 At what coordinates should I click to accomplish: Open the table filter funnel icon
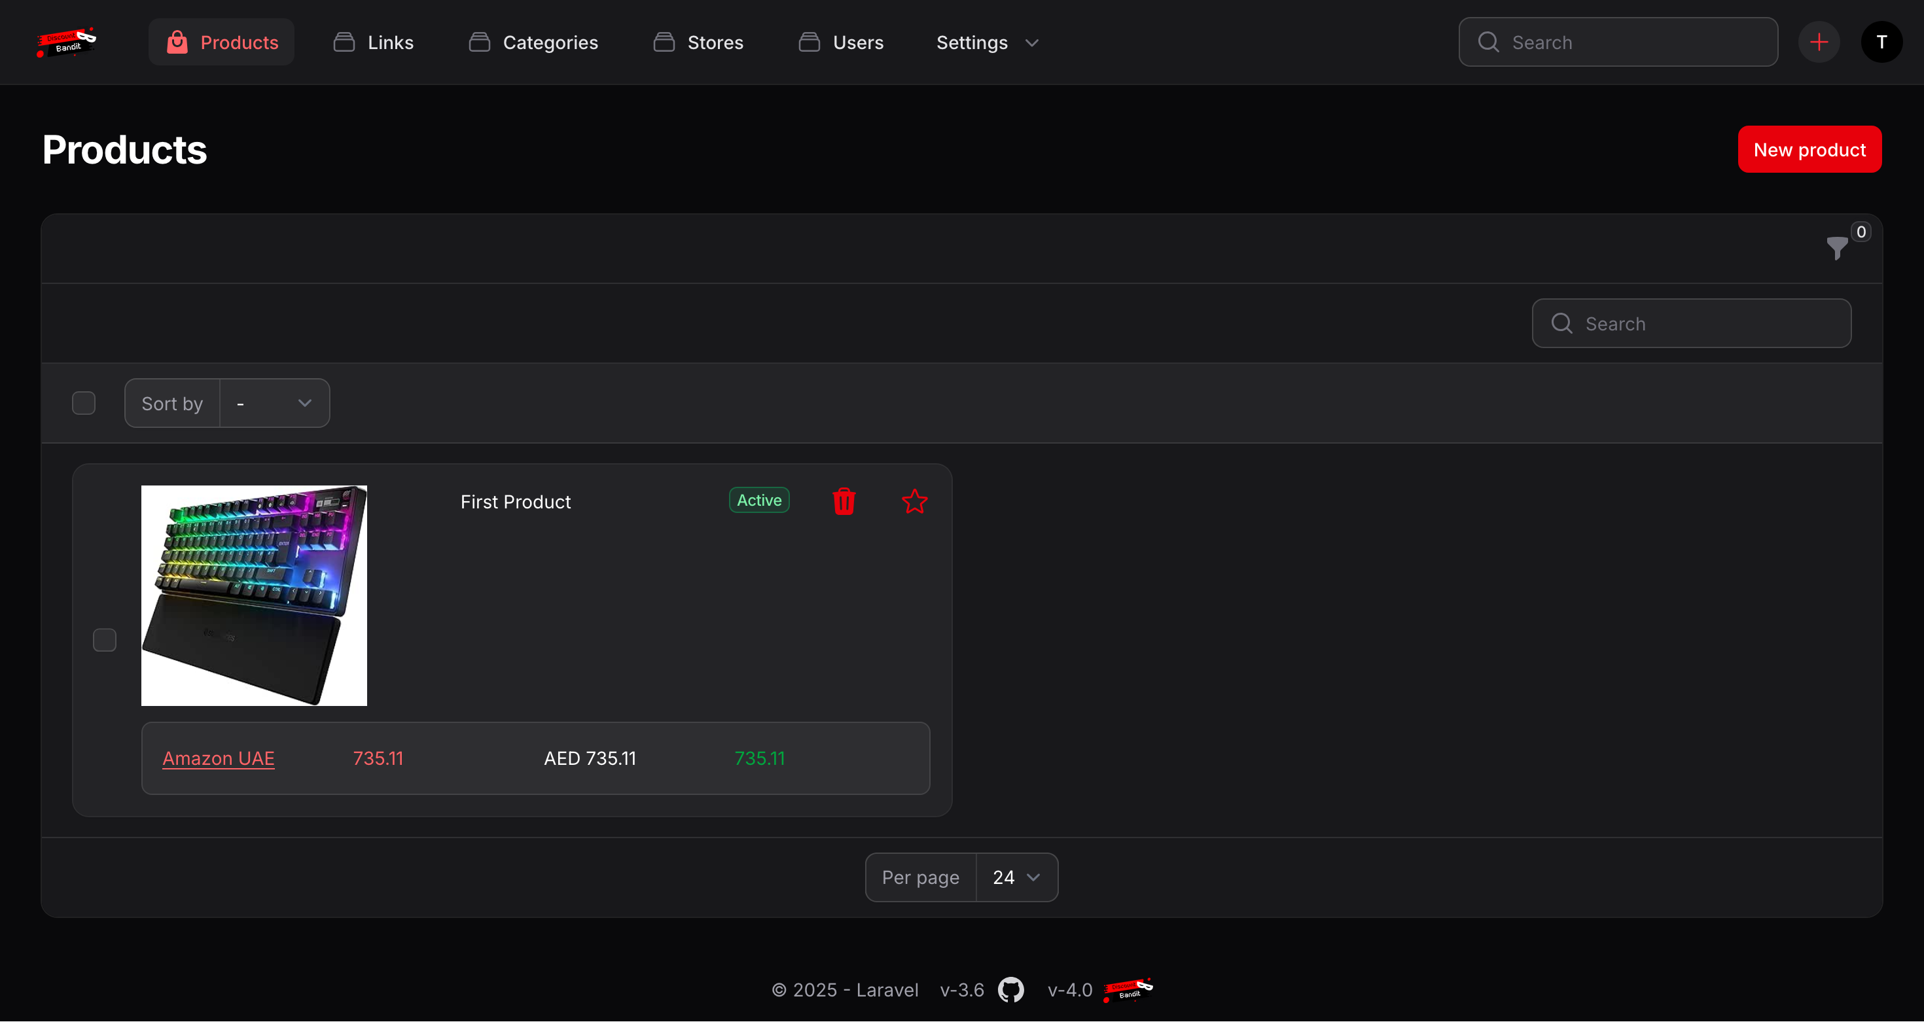pyautogui.click(x=1836, y=247)
